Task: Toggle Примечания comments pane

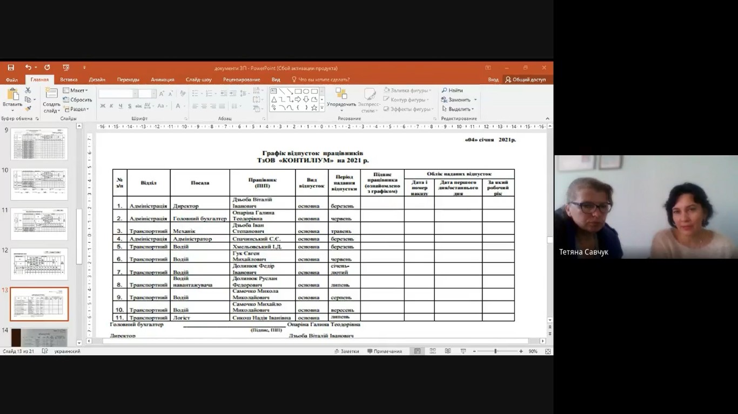Action: click(x=385, y=351)
